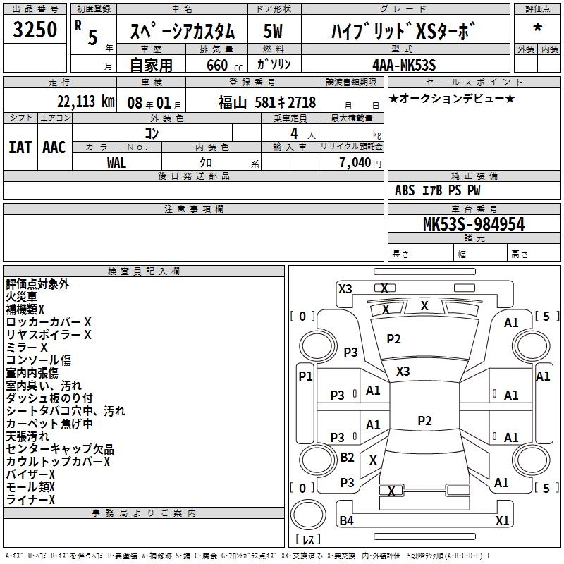The height and width of the screenshot is (564, 564).
Task: Click the 検査員記入欄 section header
Action: click(144, 271)
